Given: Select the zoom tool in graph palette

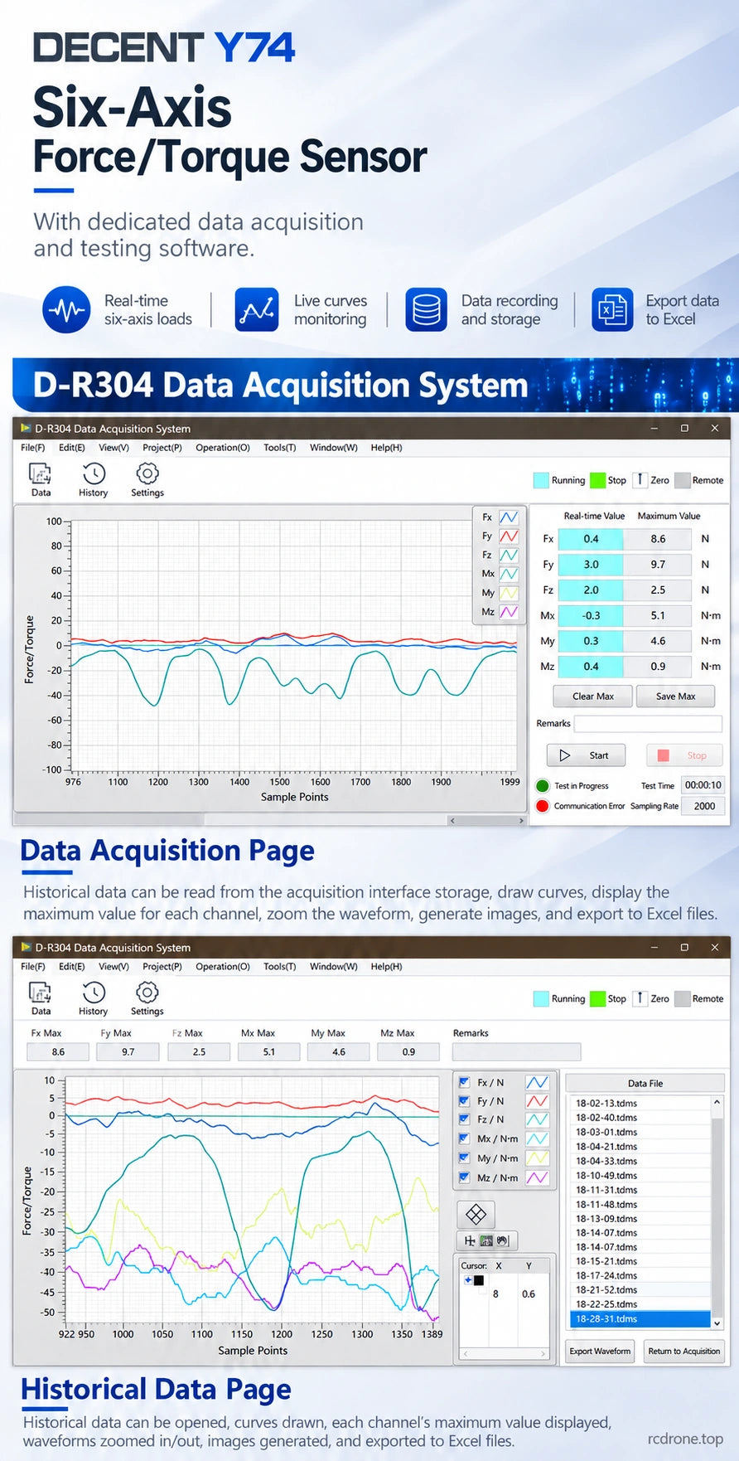Looking at the screenshot, I should (x=486, y=1240).
